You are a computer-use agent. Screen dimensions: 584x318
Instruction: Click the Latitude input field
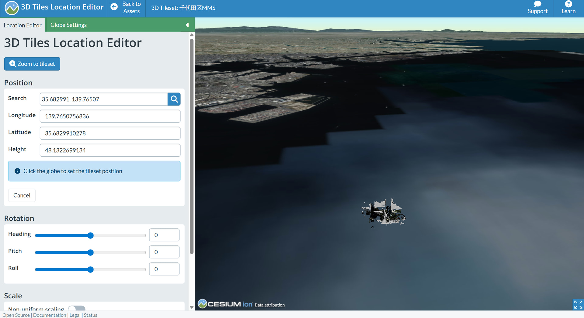pyautogui.click(x=110, y=133)
